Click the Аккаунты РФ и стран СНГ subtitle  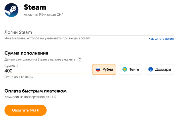coord(43,15)
